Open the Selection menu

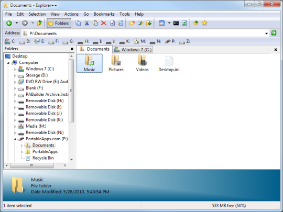(x=37, y=14)
